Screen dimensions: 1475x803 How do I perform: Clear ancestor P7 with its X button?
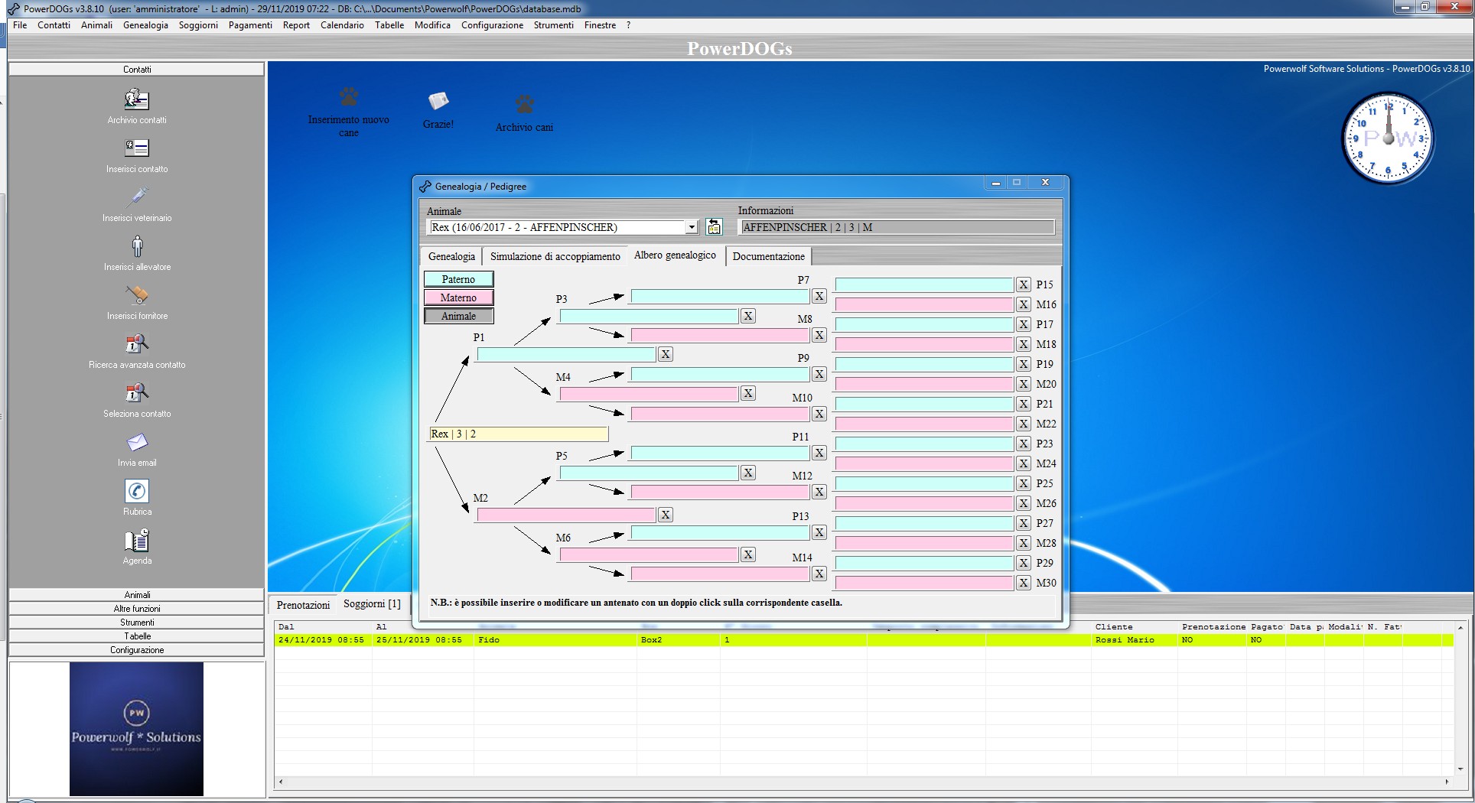click(x=819, y=296)
